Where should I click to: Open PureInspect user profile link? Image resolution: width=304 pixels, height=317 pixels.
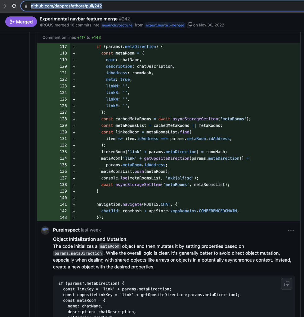pos(66,230)
